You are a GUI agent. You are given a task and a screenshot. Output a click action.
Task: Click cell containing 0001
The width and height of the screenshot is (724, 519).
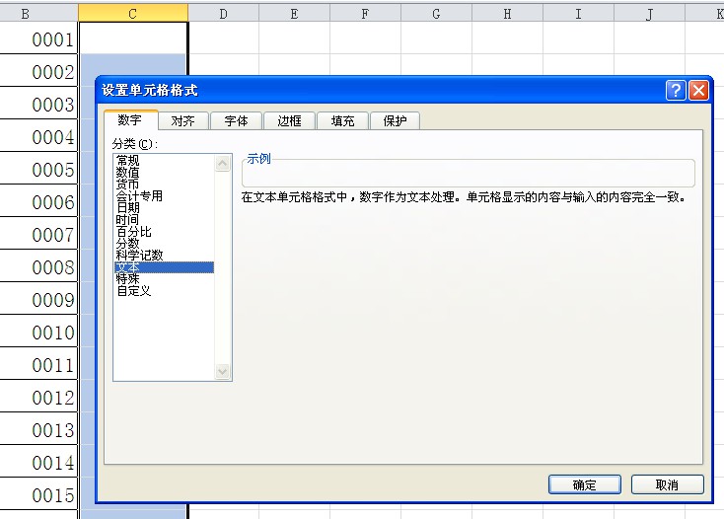38,38
